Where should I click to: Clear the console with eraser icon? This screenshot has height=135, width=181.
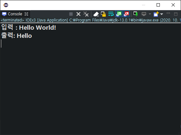point(96,14)
